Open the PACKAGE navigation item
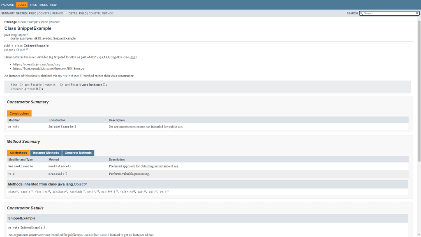The height and width of the screenshot is (237, 421). [x=7, y=5]
